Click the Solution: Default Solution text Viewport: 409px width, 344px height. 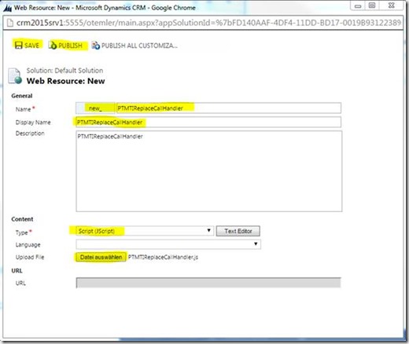[x=64, y=71]
